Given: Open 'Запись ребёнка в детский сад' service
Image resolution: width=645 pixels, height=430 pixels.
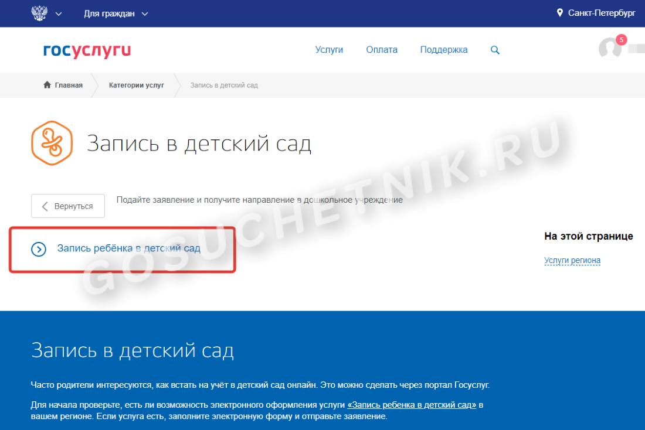Looking at the screenshot, I should [129, 248].
